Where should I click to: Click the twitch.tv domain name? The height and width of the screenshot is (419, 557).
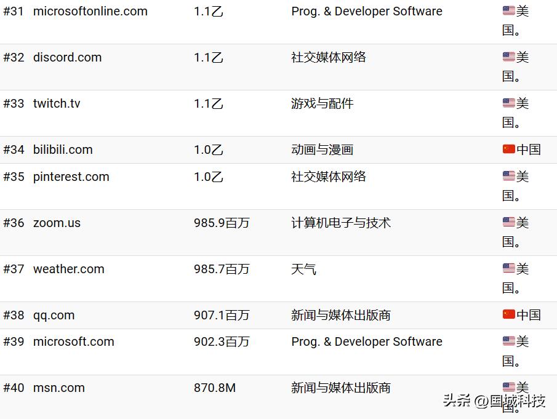(x=56, y=103)
